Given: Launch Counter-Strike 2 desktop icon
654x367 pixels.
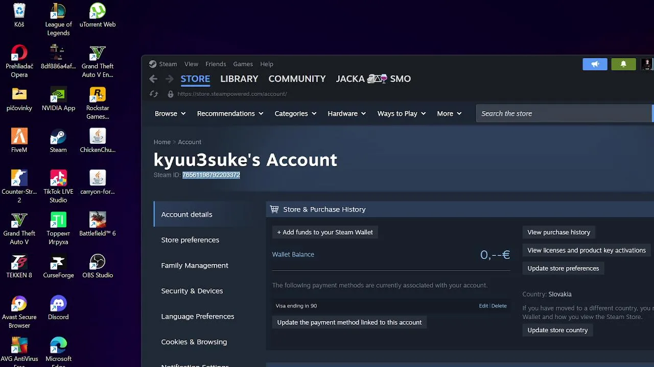Looking at the screenshot, I should [19, 187].
